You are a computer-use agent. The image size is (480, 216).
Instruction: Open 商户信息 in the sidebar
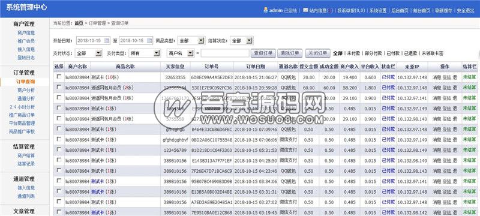(26, 33)
